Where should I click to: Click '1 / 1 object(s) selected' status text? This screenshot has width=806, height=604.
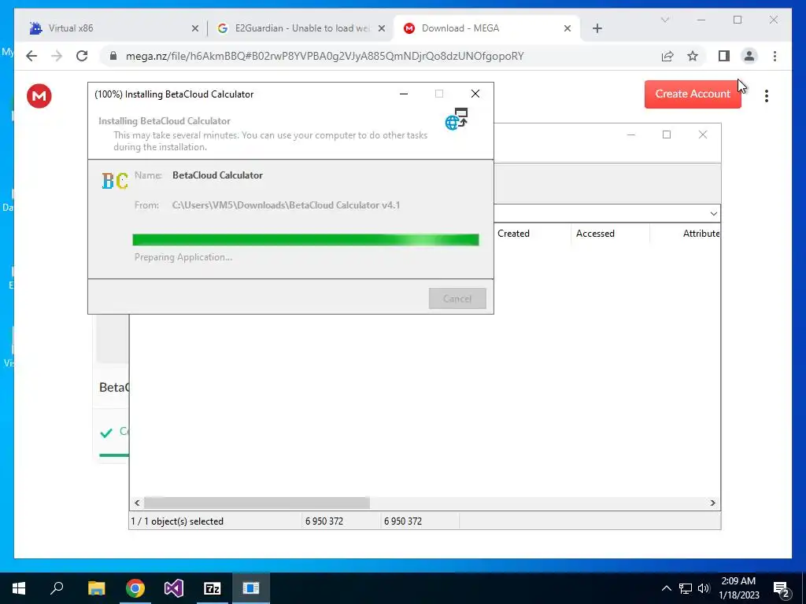(177, 521)
